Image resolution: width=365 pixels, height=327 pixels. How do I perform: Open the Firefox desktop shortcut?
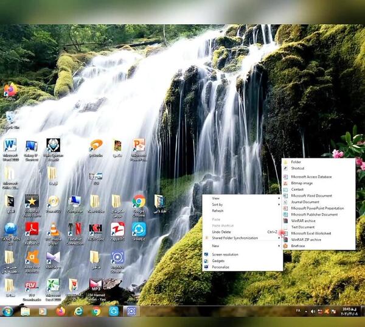coord(10,91)
